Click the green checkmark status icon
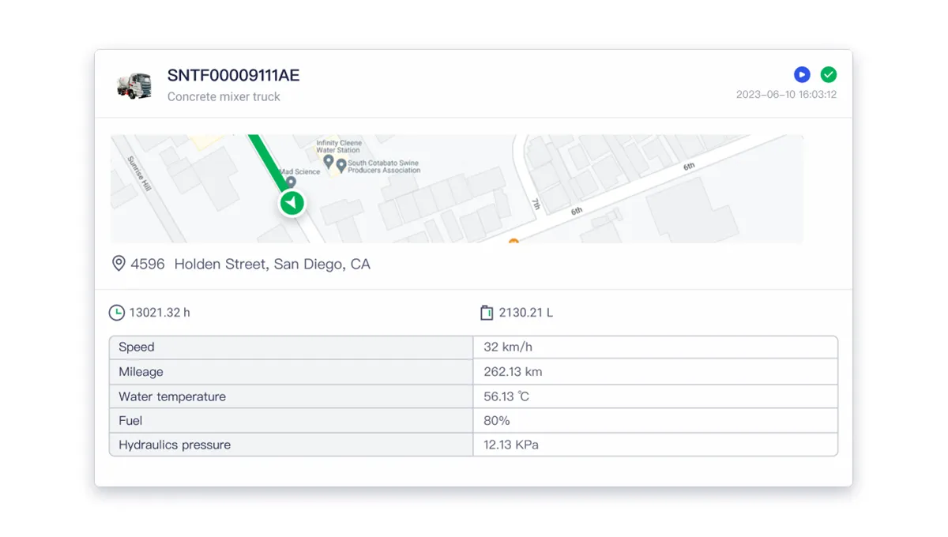 coord(828,75)
